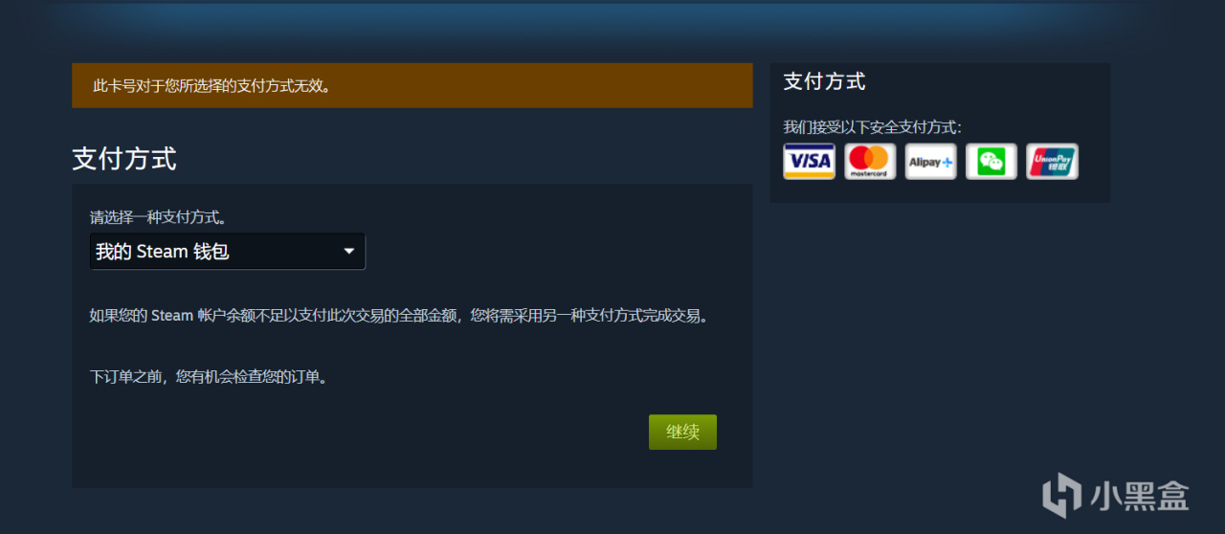This screenshot has height=534, width=1225.
Task: Click the 我们接受以下安全支付方式 text
Action: (x=872, y=126)
